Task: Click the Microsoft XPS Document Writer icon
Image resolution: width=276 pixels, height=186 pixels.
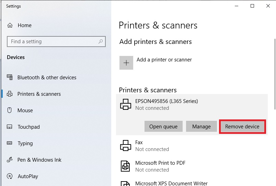Action: [x=125, y=183]
